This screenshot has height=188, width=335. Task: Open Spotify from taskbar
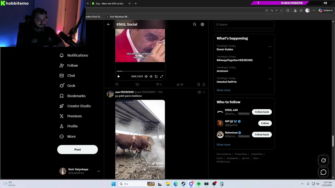point(199,184)
